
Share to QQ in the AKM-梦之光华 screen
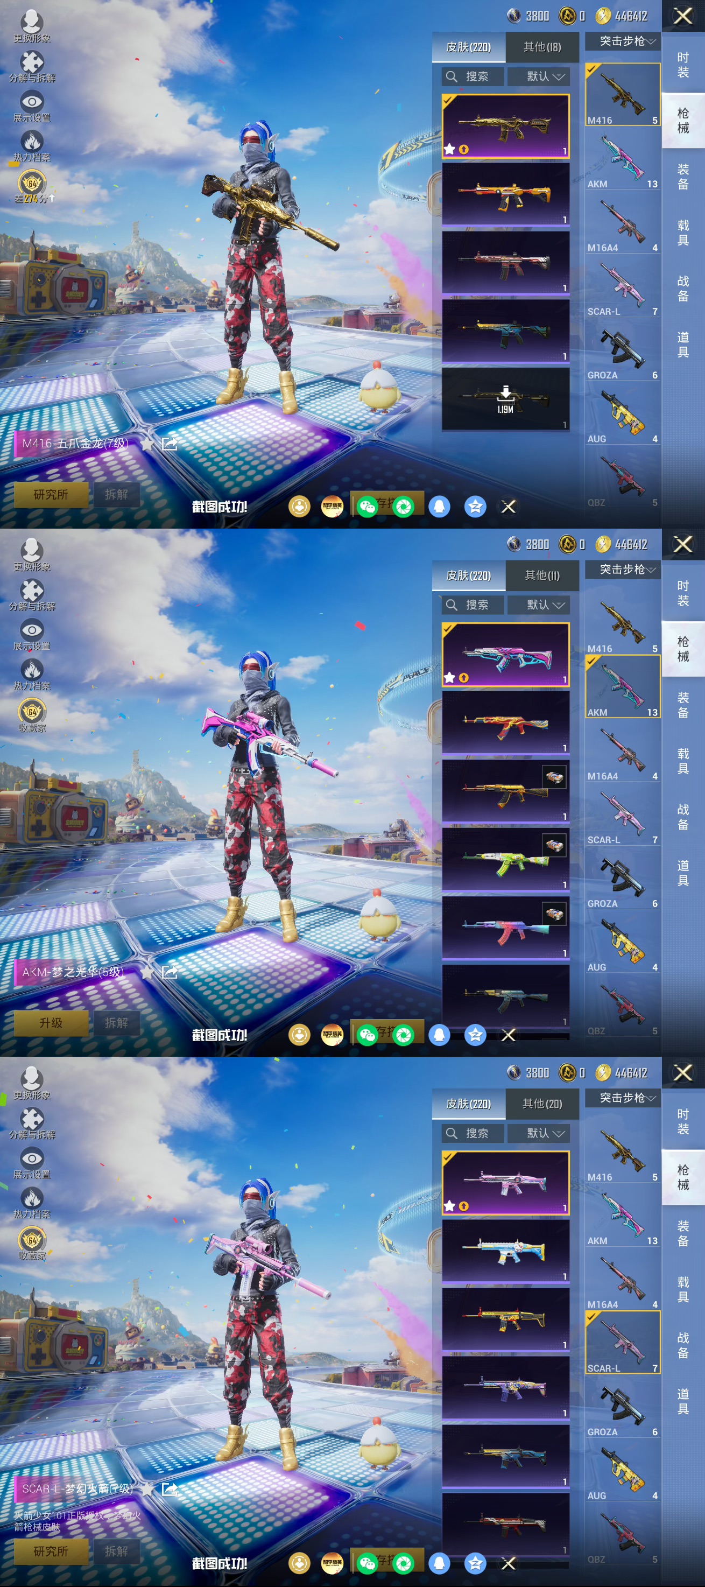[x=440, y=1035]
